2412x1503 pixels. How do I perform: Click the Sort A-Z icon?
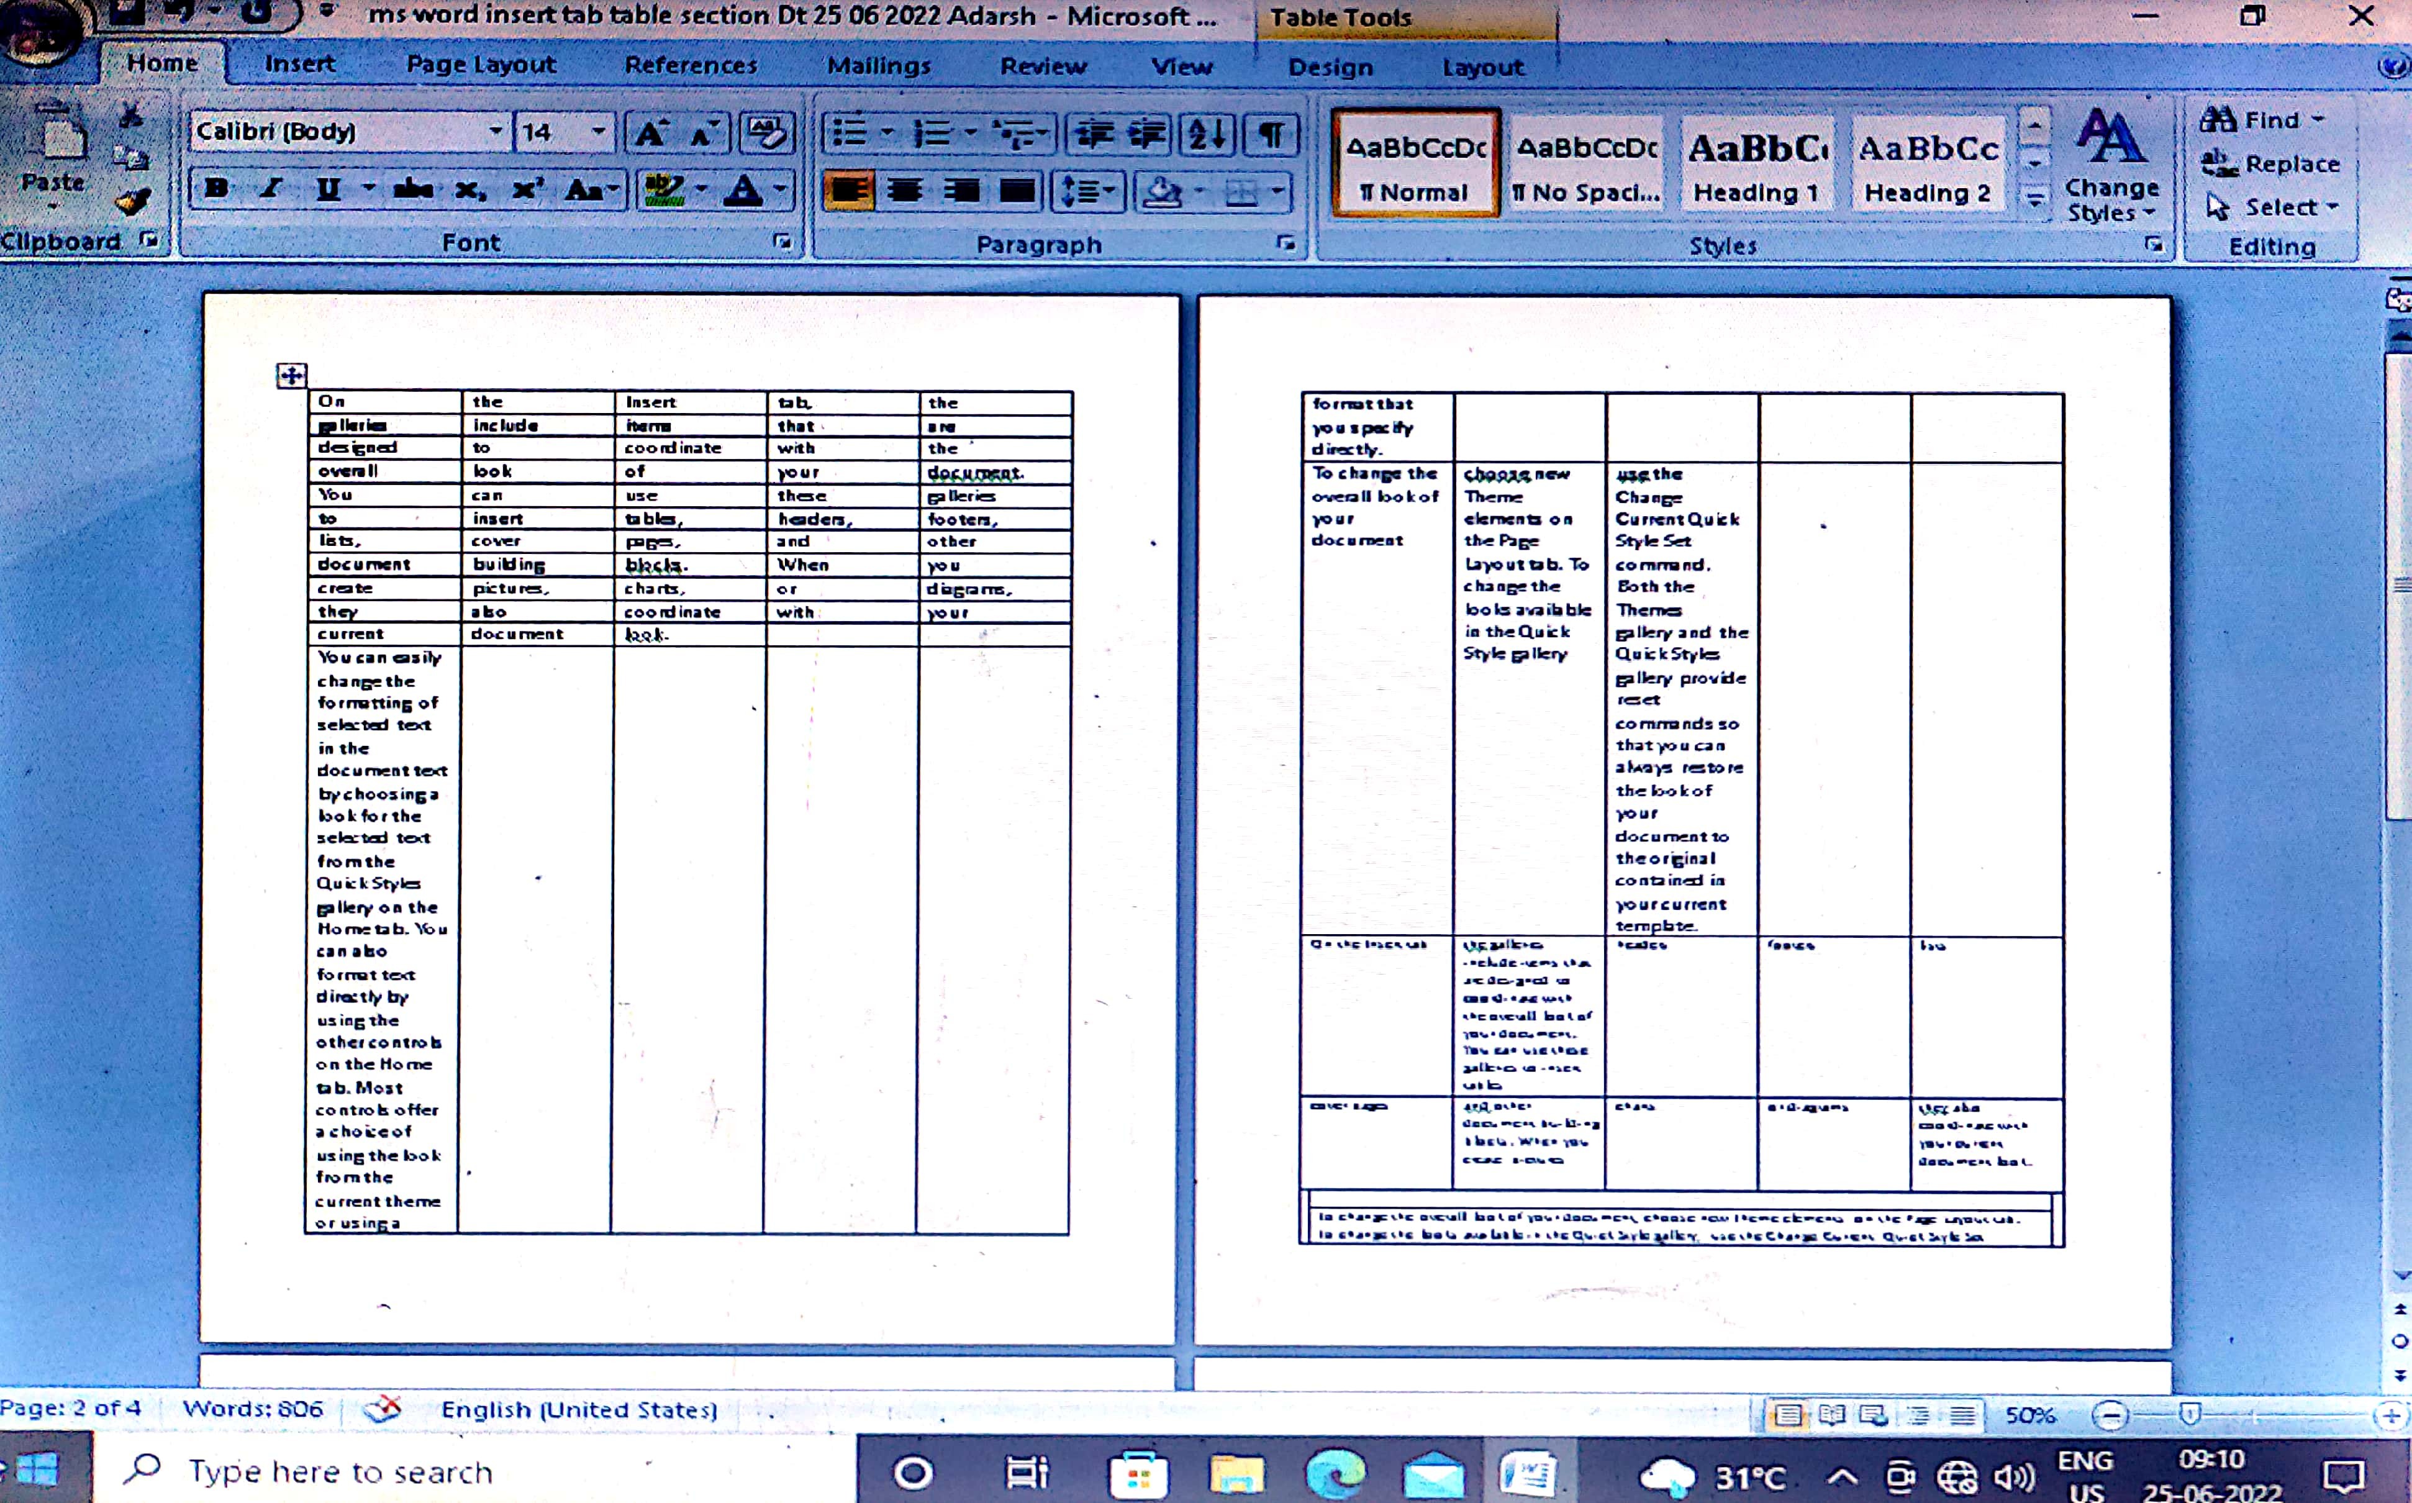[x=1207, y=134]
